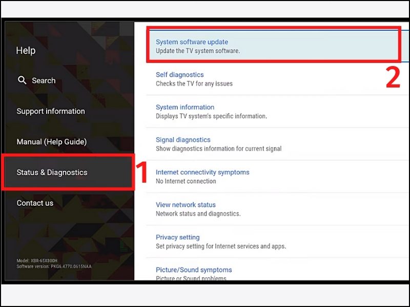The image size is (410, 307).
Task: Open Support information section
Action: tap(51, 111)
